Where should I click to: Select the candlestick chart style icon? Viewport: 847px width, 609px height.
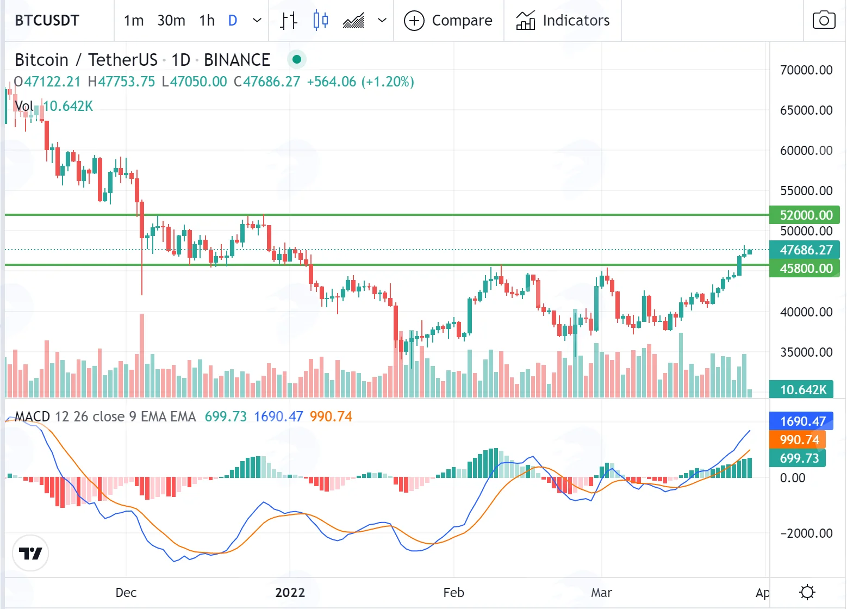click(321, 21)
